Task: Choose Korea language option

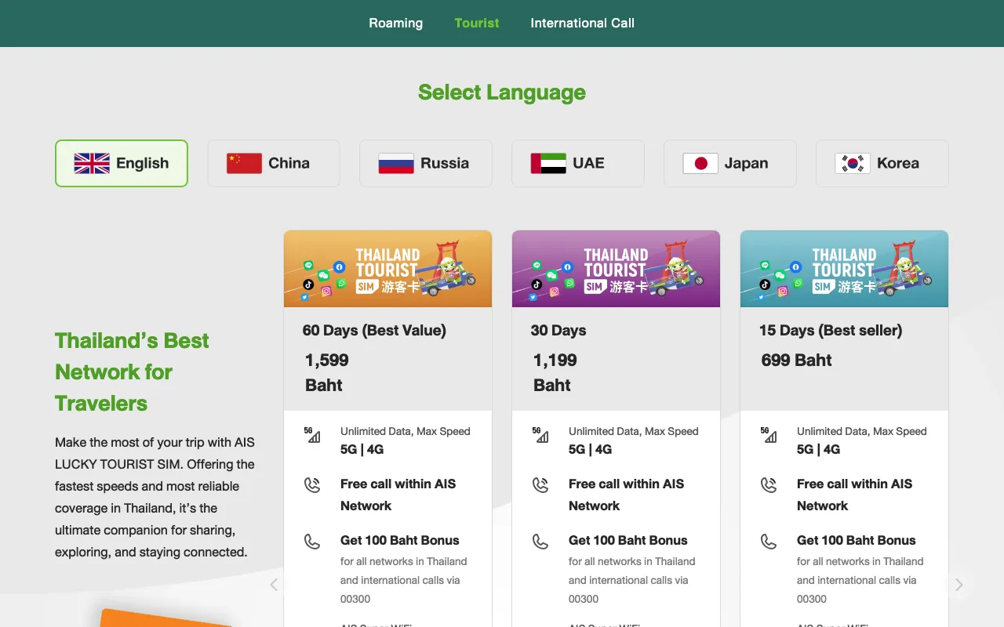Action: (882, 163)
